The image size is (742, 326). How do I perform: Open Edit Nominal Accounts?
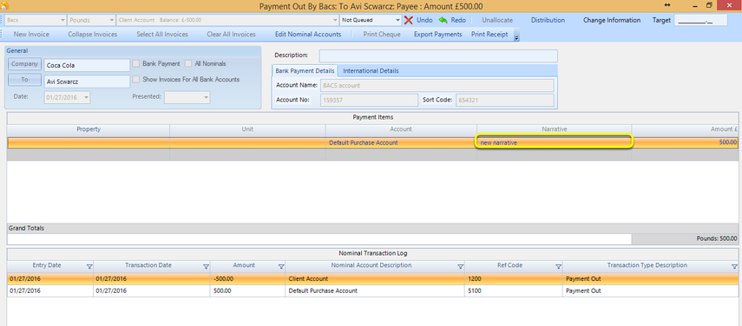308,35
